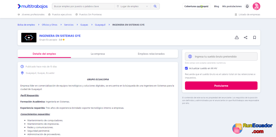The image size is (276, 137).
Task: Click 'Administración de proveedores.' list item
Action: pyautogui.click(x=44, y=134)
